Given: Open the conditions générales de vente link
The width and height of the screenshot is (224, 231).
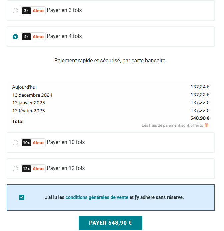Looking at the screenshot, I should coord(97,197).
